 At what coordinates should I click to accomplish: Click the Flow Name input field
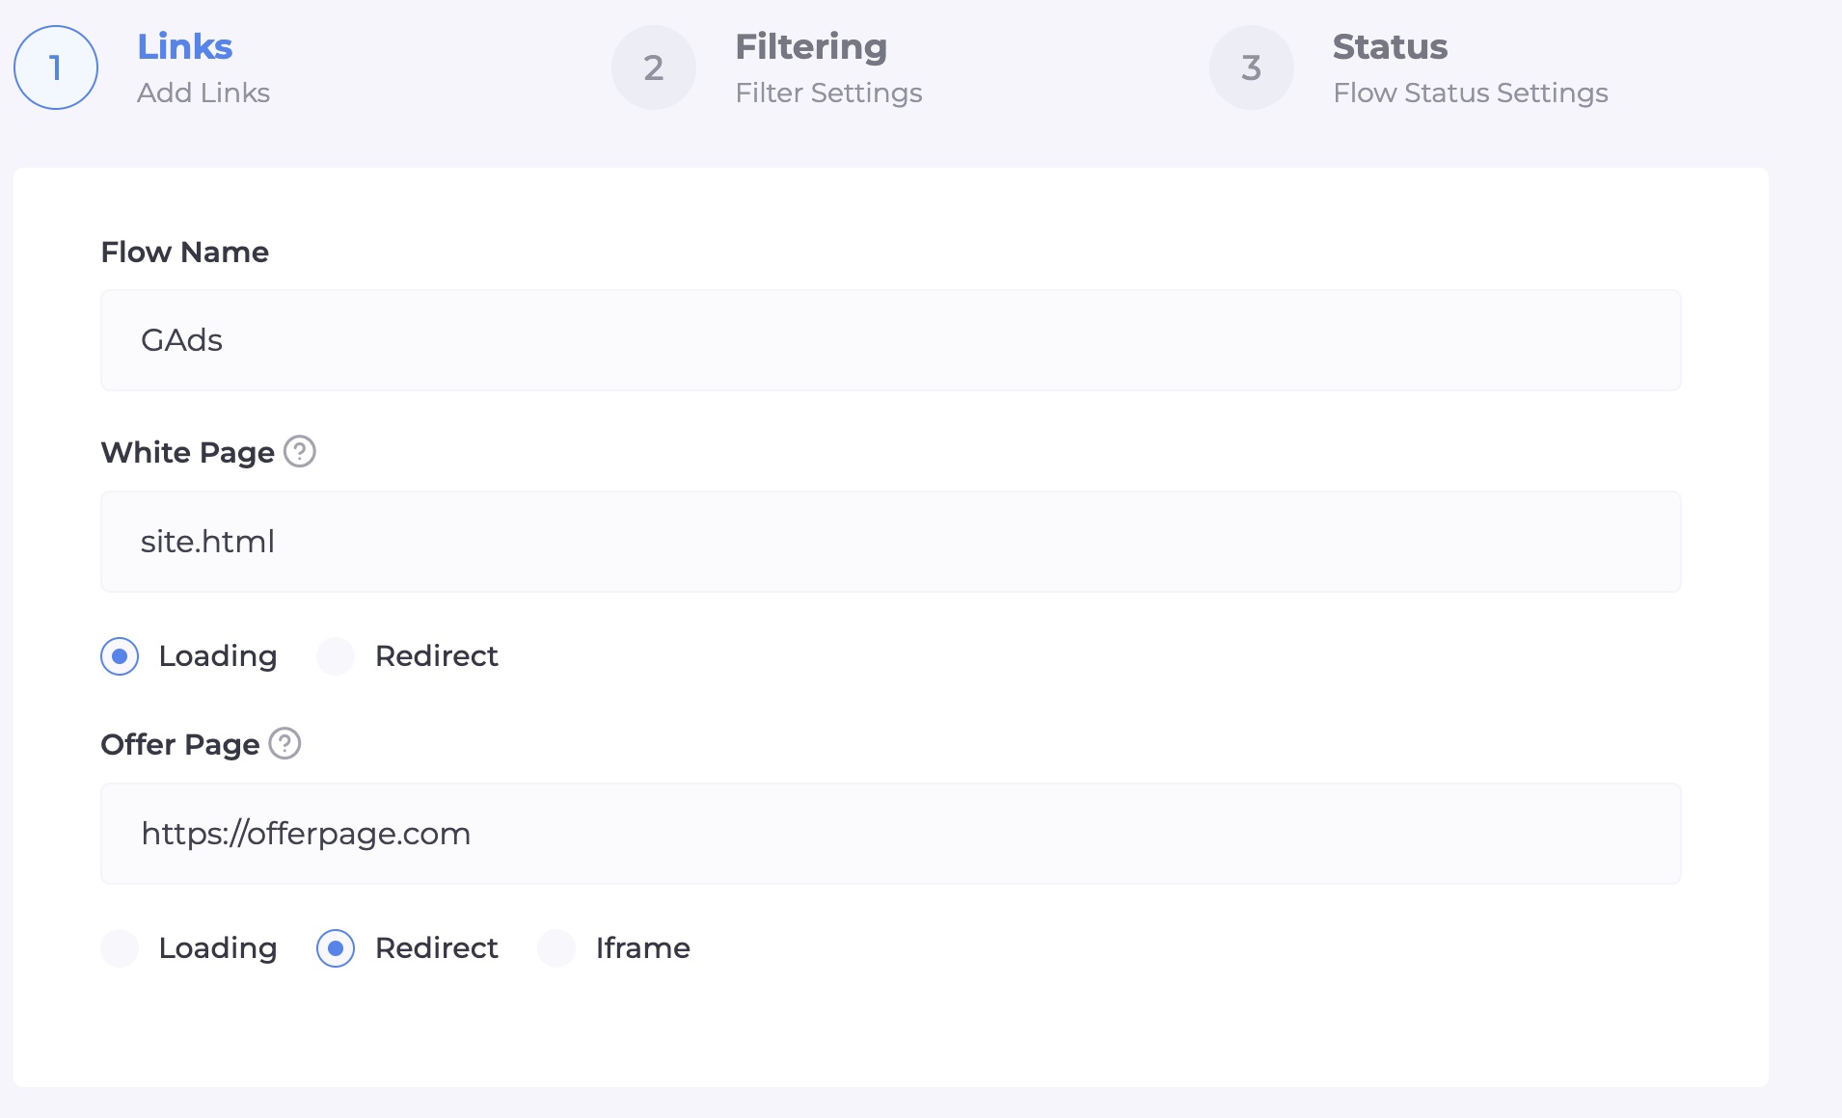(x=890, y=340)
